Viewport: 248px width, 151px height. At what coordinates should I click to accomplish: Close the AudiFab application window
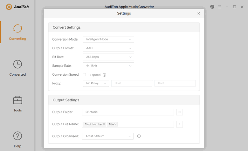(x=242, y=7)
